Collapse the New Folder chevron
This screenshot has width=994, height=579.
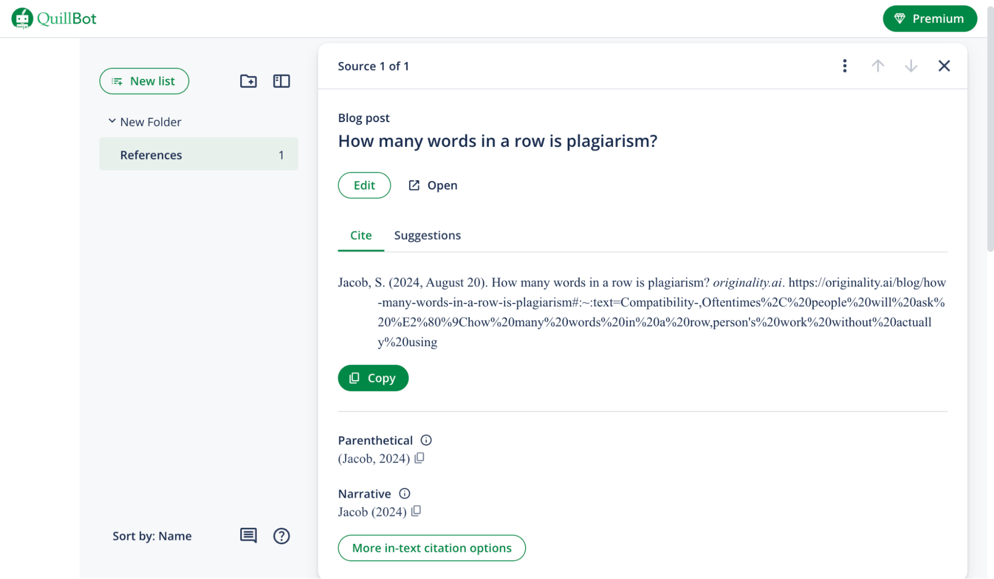[x=112, y=121]
